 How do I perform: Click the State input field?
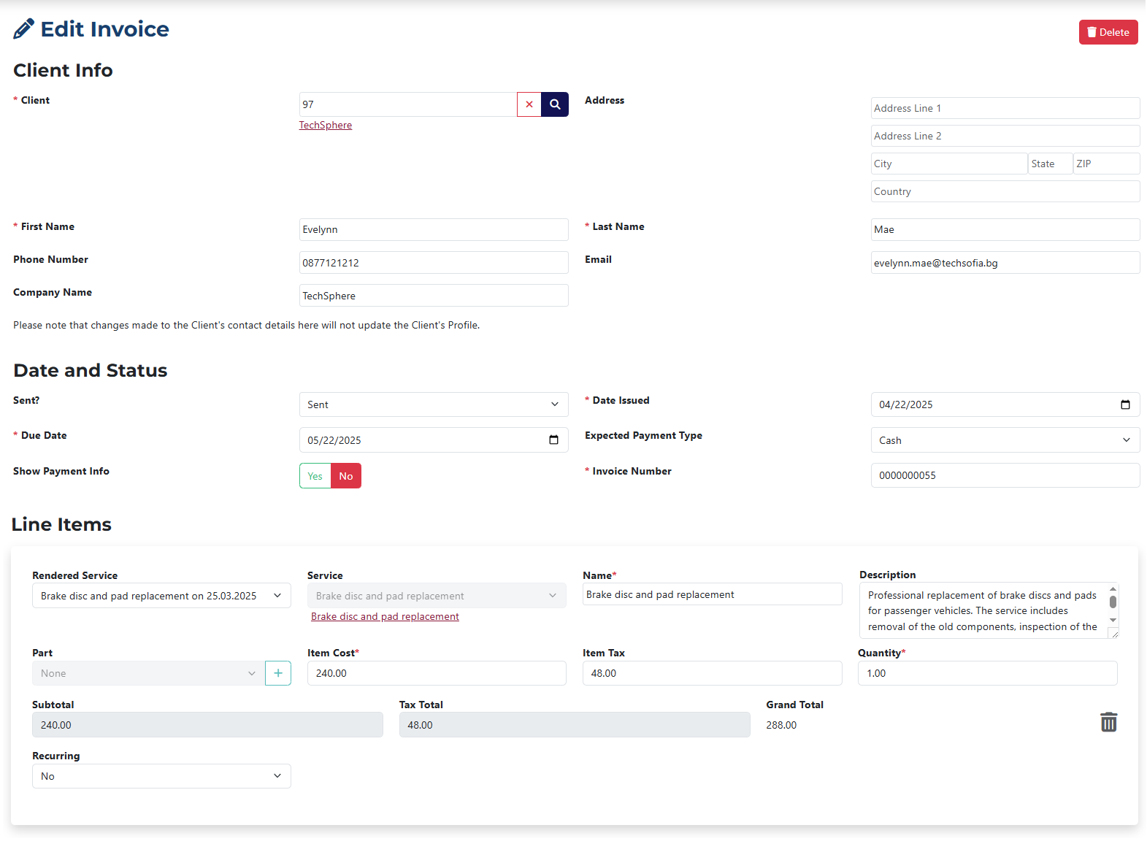click(1051, 164)
